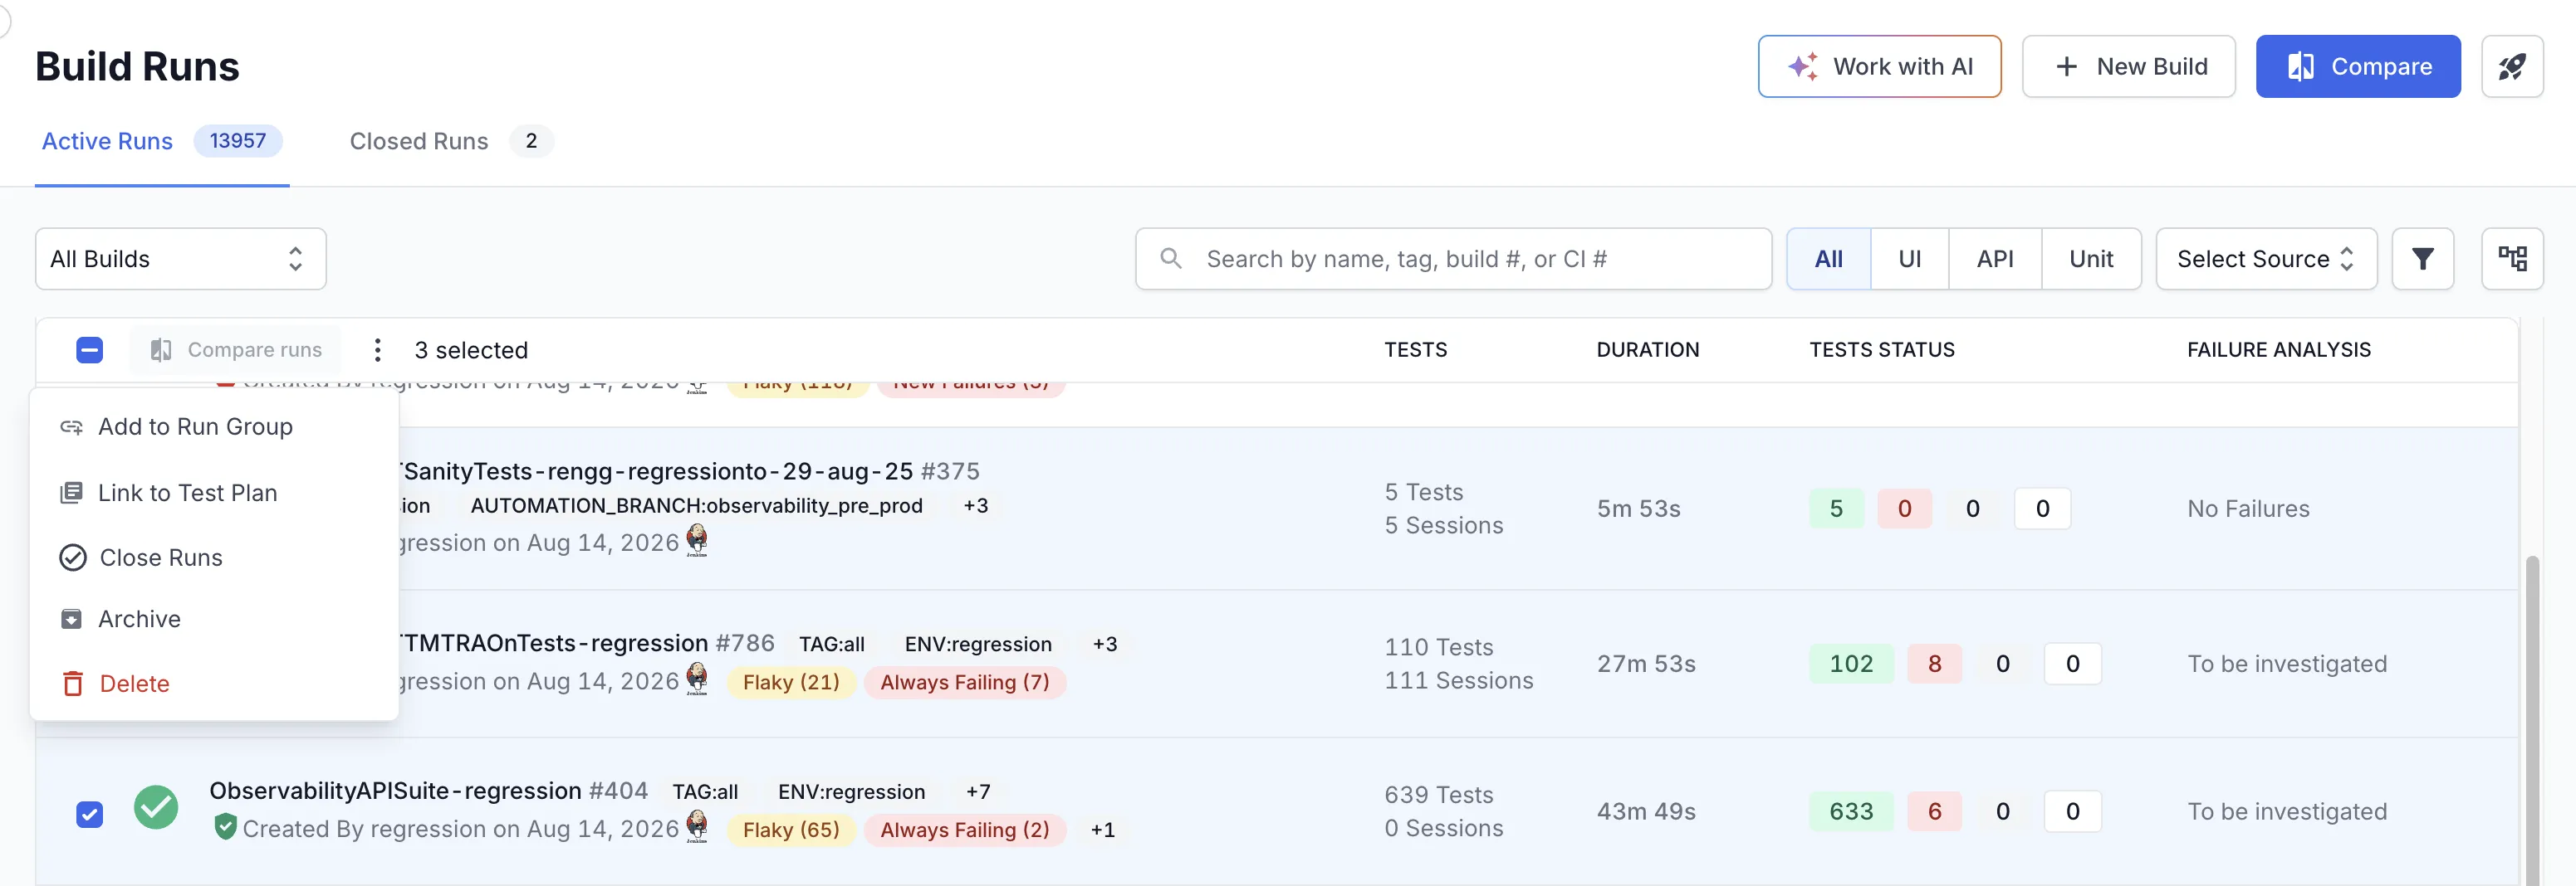Open the All Builds dropdown
Image resolution: width=2576 pixels, height=886 pixels.
[181, 259]
